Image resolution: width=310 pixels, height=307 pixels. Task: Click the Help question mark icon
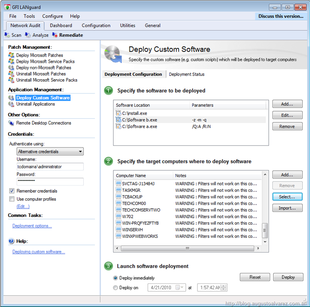tap(11, 241)
